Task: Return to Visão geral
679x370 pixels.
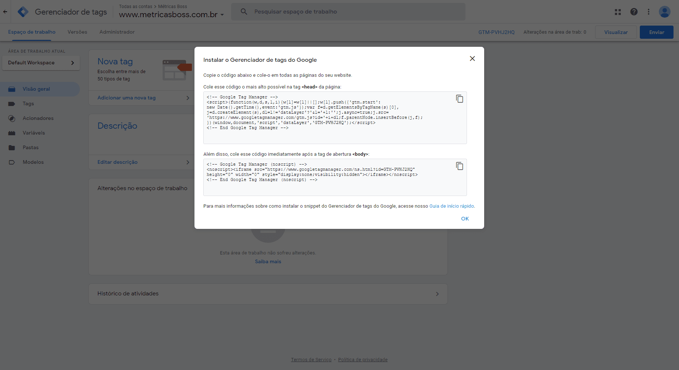Action: [x=36, y=89]
